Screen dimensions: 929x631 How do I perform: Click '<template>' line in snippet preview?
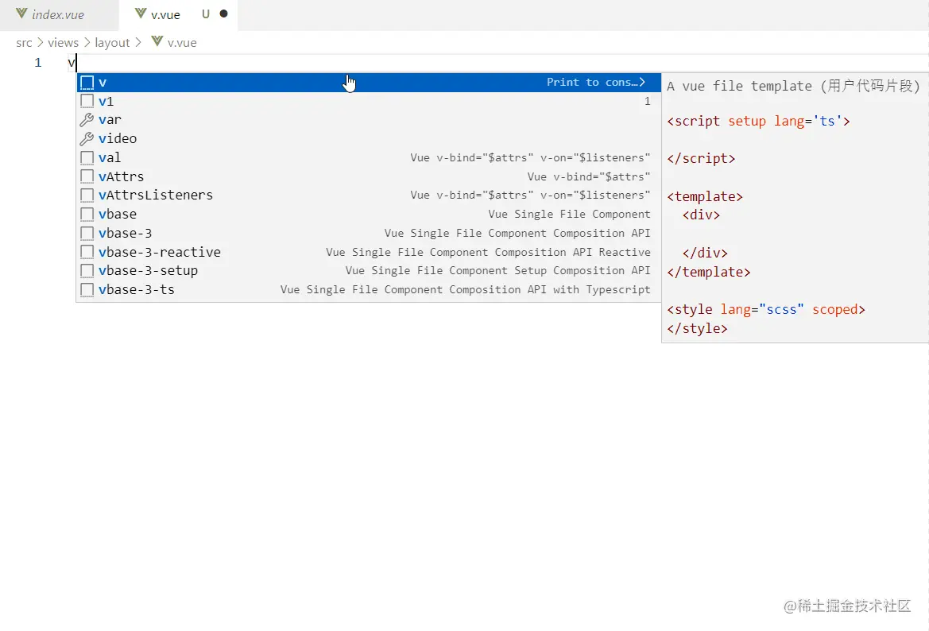704,197
